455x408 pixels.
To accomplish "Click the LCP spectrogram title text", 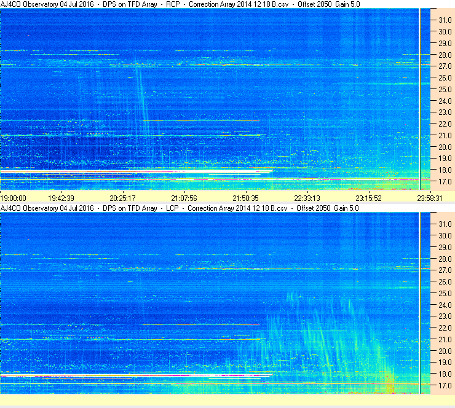I will tap(180, 208).
